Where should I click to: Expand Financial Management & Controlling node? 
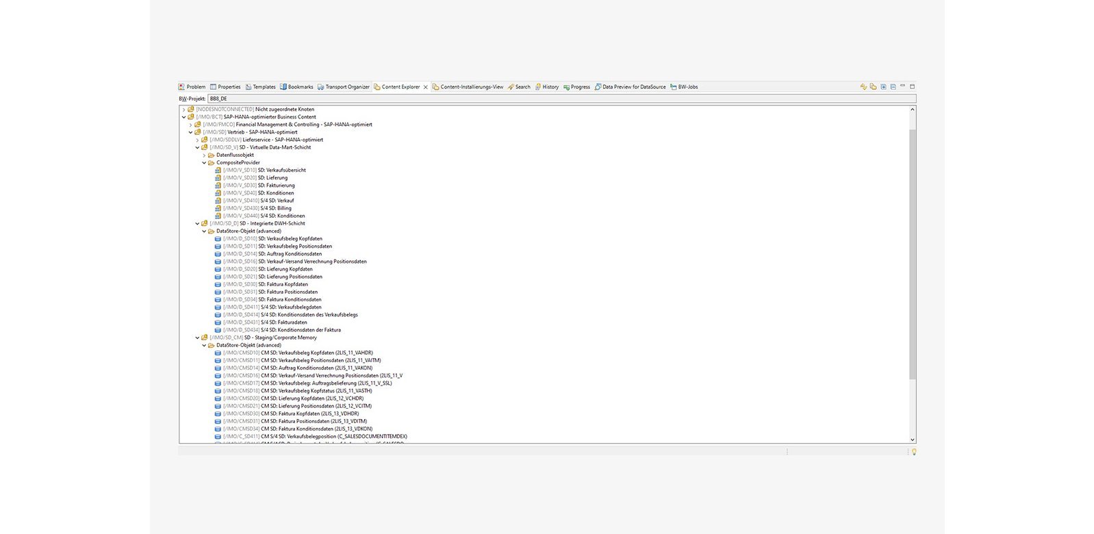click(190, 125)
